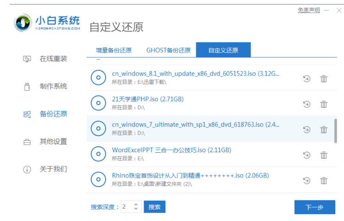This screenshot has width=344, height=221.
Task: Click the 下一步 button
Action: tap(314, 207)
